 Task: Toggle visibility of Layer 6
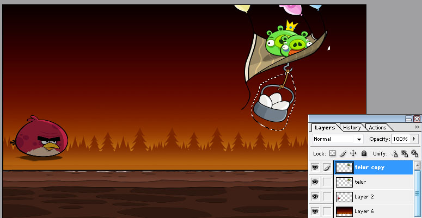click(315, 211)
